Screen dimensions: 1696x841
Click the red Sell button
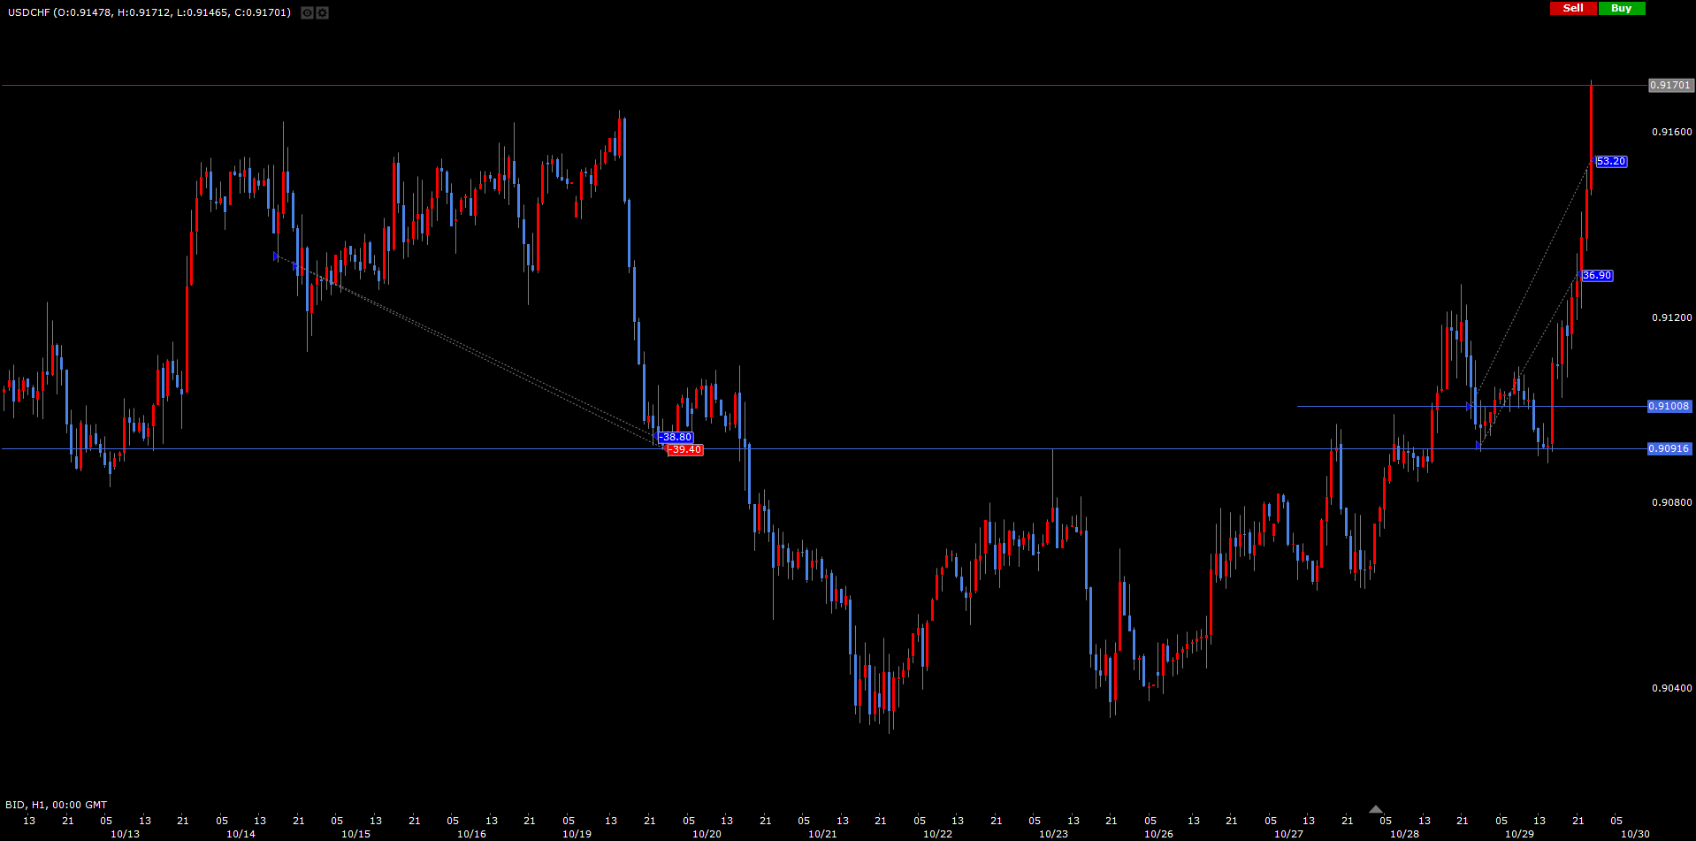point(1573,8)
